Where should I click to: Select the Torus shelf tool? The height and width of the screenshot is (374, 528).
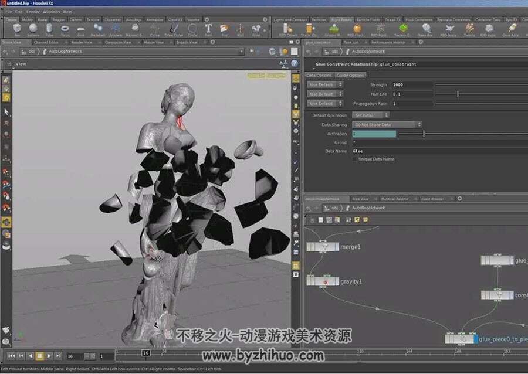point(65,30)
